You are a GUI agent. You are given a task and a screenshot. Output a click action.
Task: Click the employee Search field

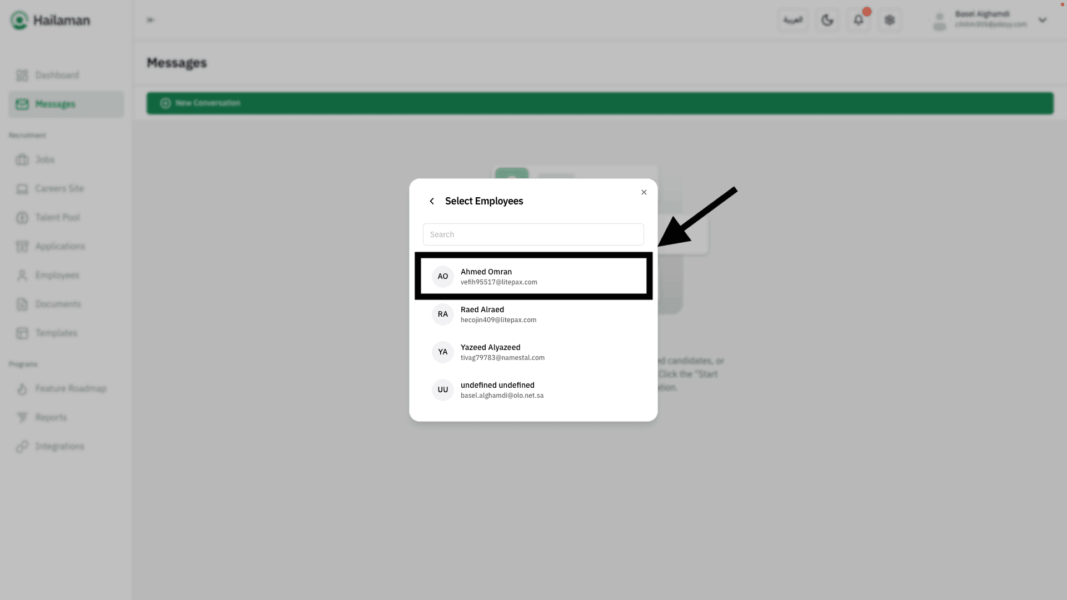pyautogui.click(x=533, y=234)
